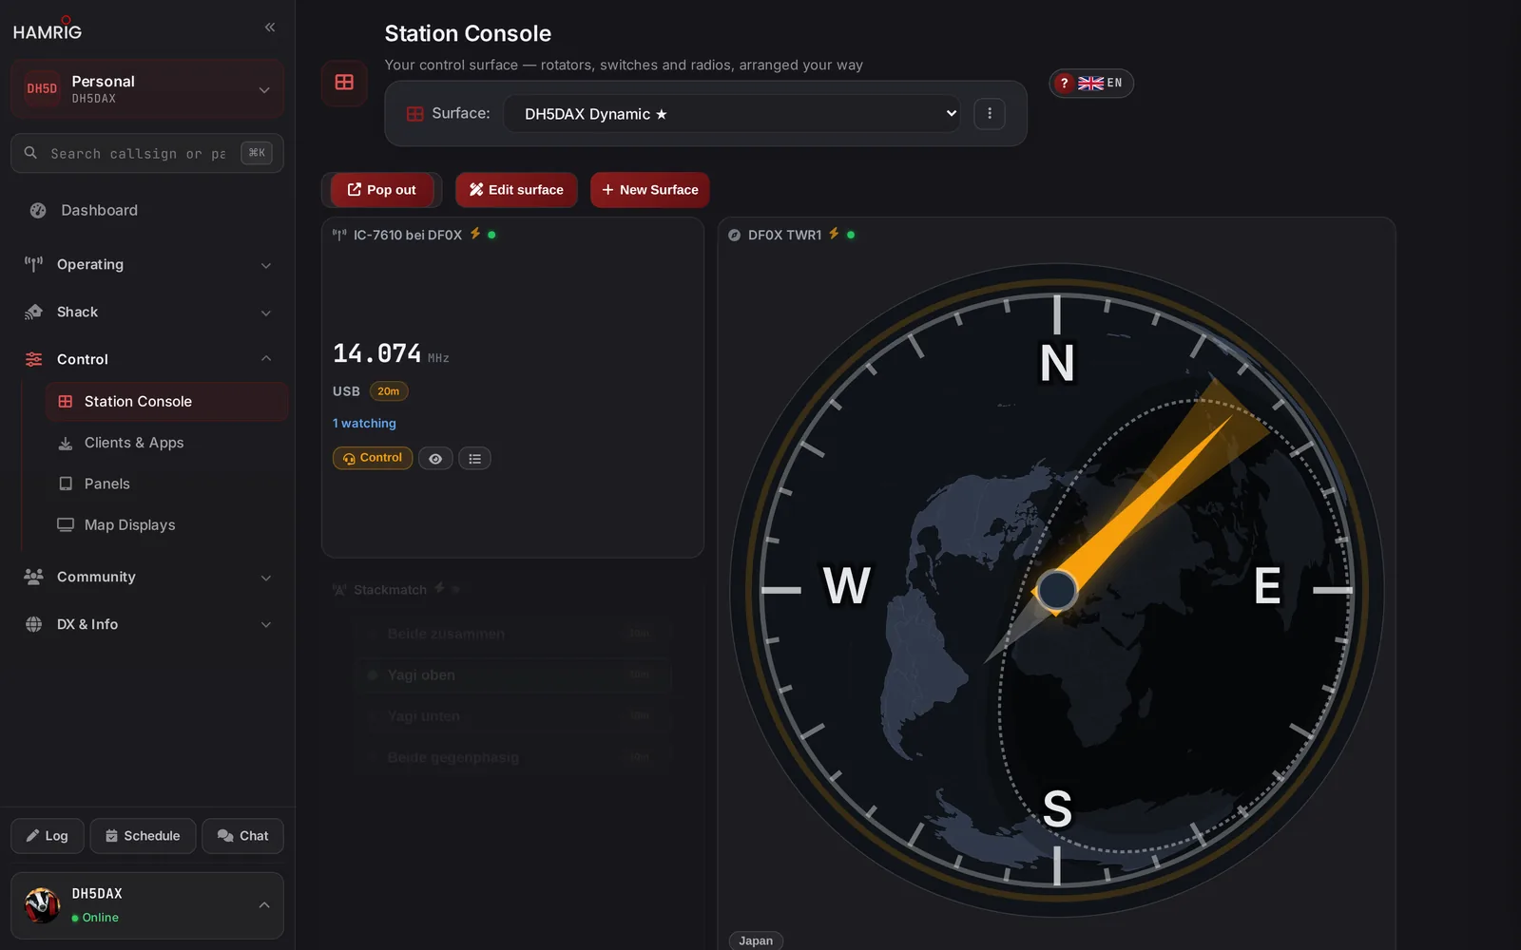This screenshot has height=950, width=1521.
Task: Click the DH5D workspace badge
Action: (x=42, y=88)
